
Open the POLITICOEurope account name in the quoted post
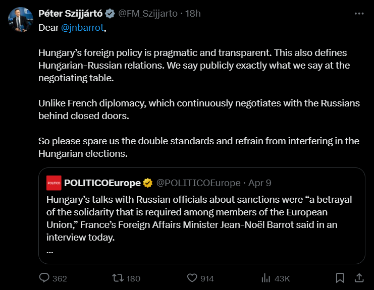[x=102, y=183]
